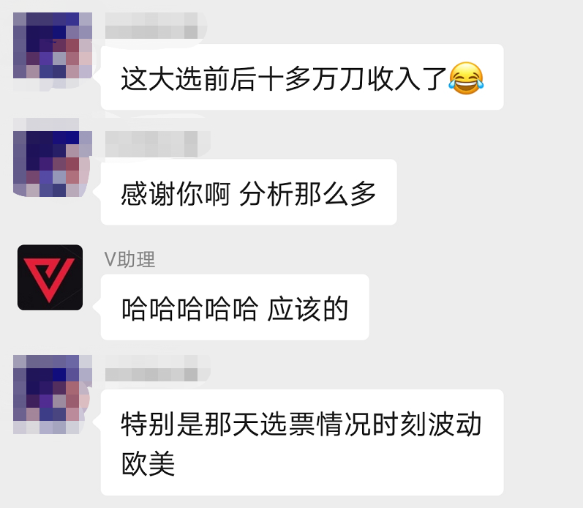The width and height of the screenshot is (583, 508).
Task: Click the phrase 时刻波动 in the last message
Action: click(427, 424)
